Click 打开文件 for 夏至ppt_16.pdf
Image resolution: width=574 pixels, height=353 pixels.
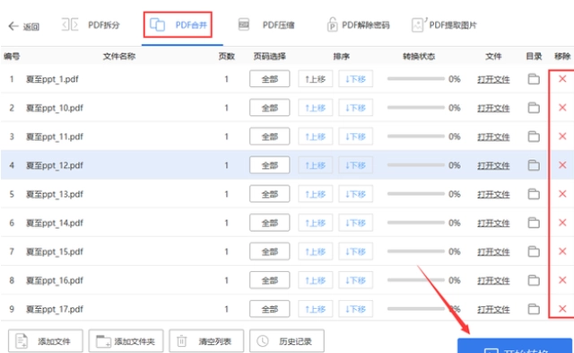[x=493, y=280]
